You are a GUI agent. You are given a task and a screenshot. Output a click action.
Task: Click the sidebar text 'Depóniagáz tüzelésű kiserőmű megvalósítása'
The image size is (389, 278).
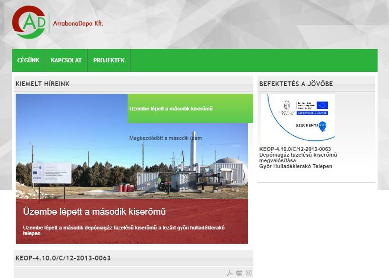pos(298,158)
